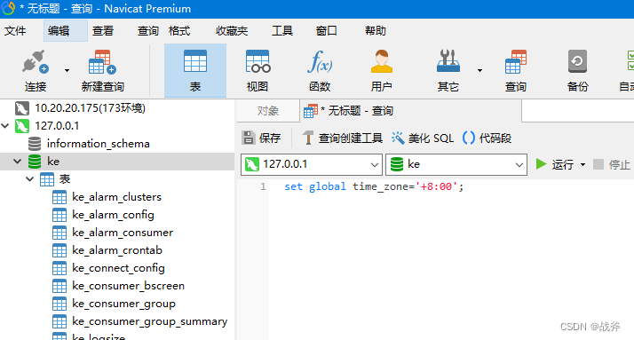The width and height of the screenshot is (634, 340).
Task: Click the Navicat app icon in title bar
Action: (8, 9)
